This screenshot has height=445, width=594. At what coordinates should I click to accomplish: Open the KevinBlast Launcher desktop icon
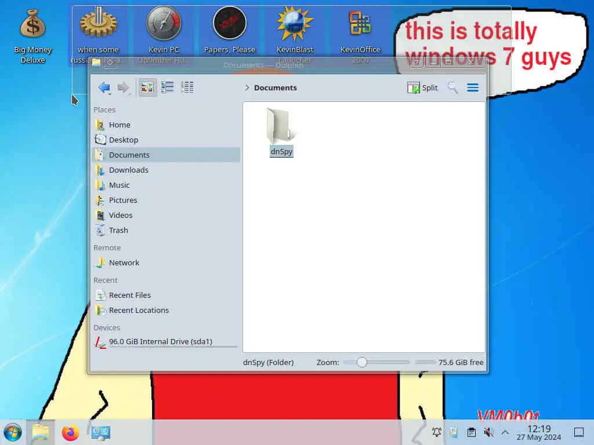point(295,34)
